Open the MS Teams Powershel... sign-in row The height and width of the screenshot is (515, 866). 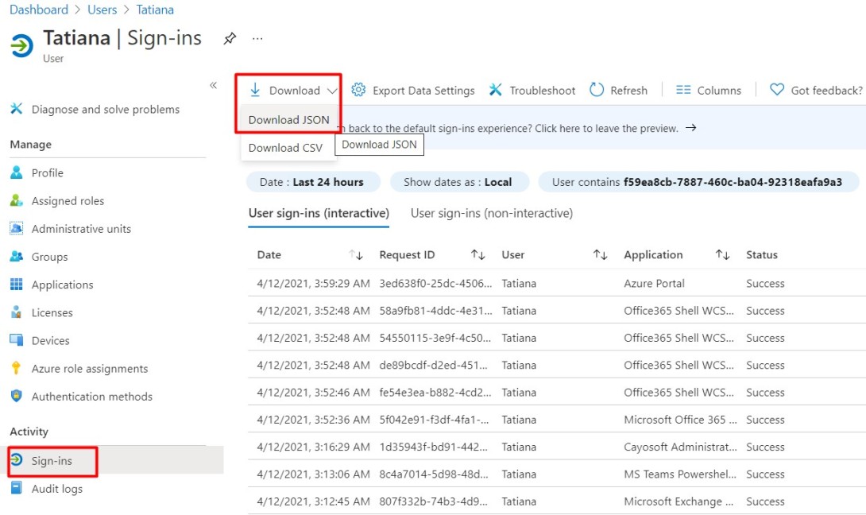[x=557, y=474]
